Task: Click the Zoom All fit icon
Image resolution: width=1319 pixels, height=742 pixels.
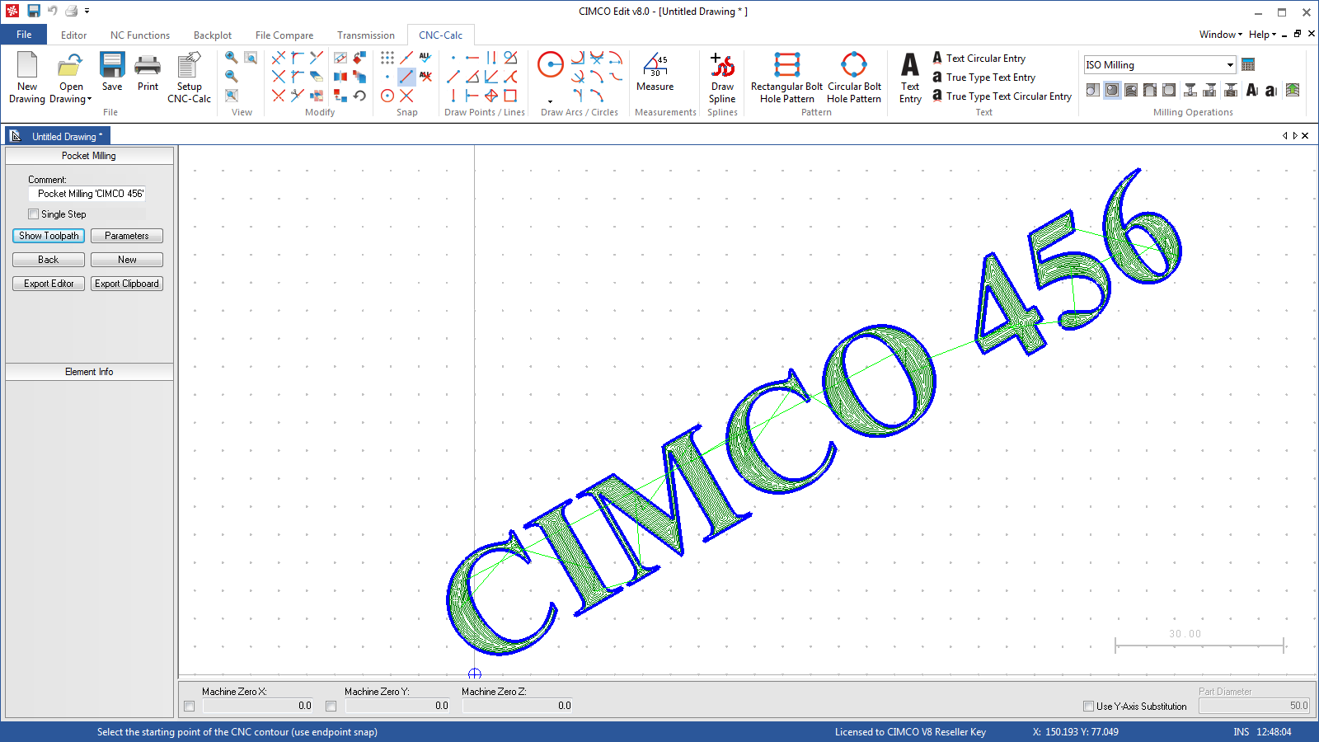Action: tap(232, 96)
